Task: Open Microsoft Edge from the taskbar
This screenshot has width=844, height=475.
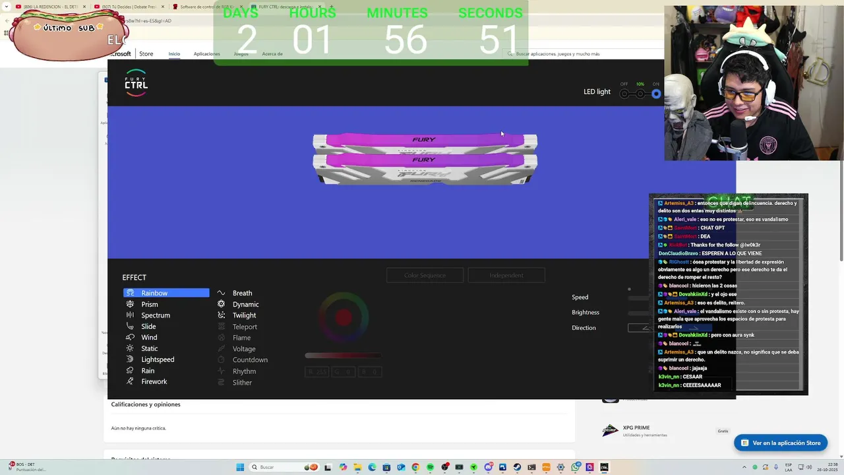Action: coord(373,467)
